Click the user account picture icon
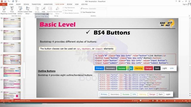The image size is (191, 107). click(190, 4)
